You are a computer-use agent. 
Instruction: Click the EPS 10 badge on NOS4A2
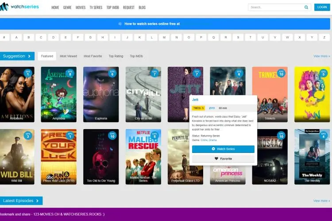tap(281, 136)
